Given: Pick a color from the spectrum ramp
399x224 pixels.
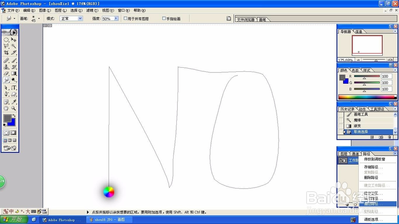Looking at the screenshot, I should (367, 97).
